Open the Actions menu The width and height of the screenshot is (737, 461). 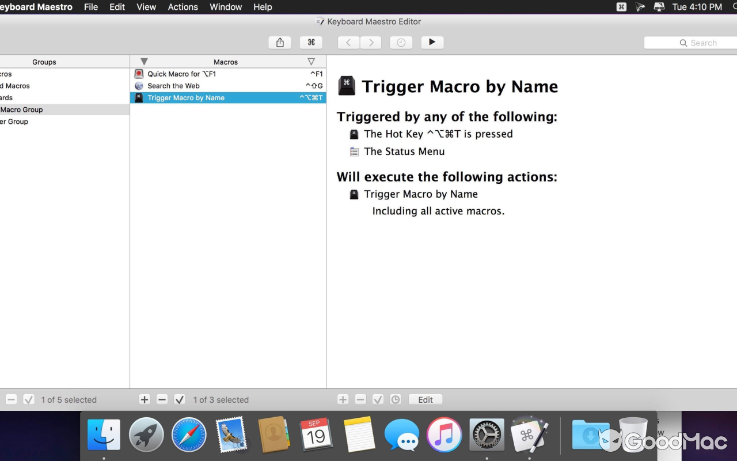click(x=183, y=7)
